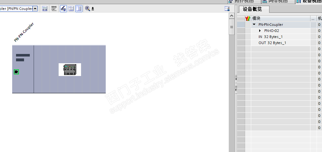This screenshot has width=322, height=152.
Task: Switch to the 拓扑视图 tab
Action: pyautogui.click(x=244, y=2)
